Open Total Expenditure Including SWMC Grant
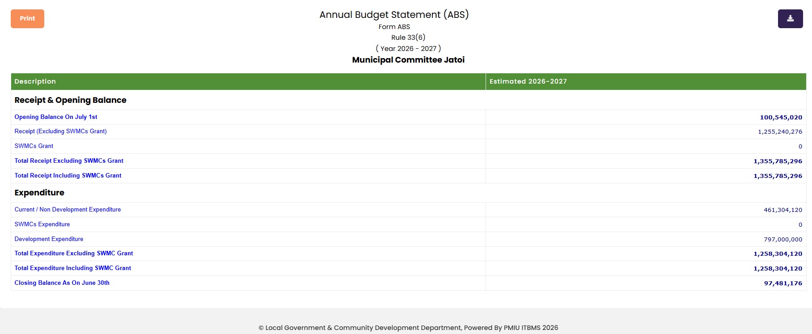 [73, 268]
